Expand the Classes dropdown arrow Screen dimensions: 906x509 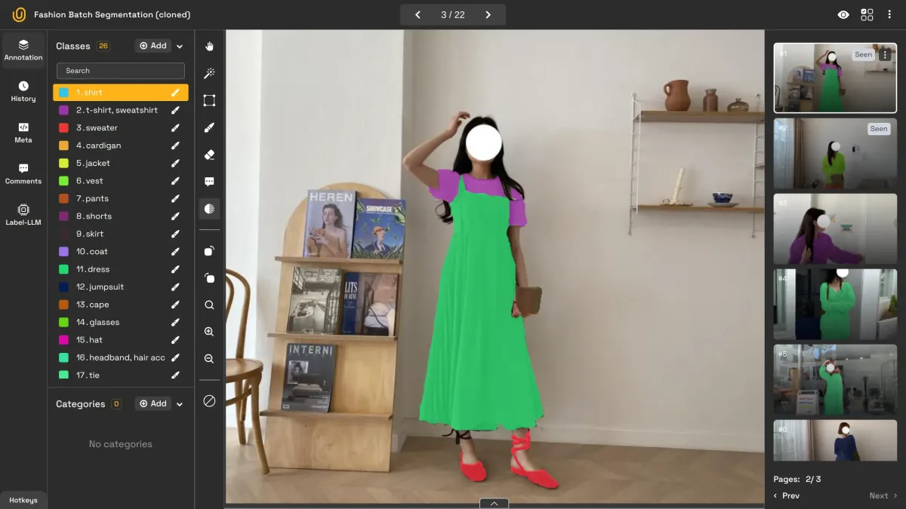click(180, 45)
